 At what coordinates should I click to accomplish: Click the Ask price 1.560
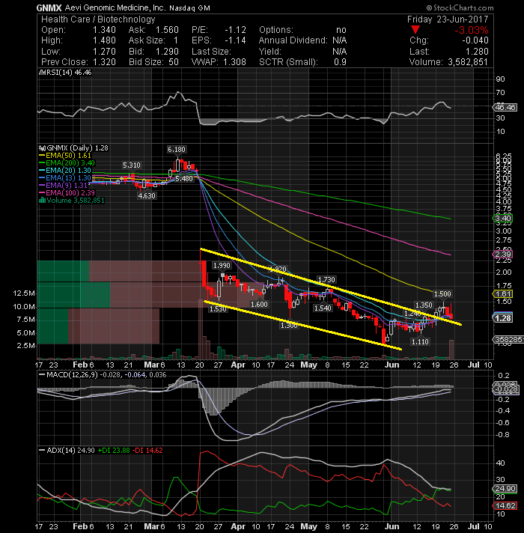(x=167, y=30)
